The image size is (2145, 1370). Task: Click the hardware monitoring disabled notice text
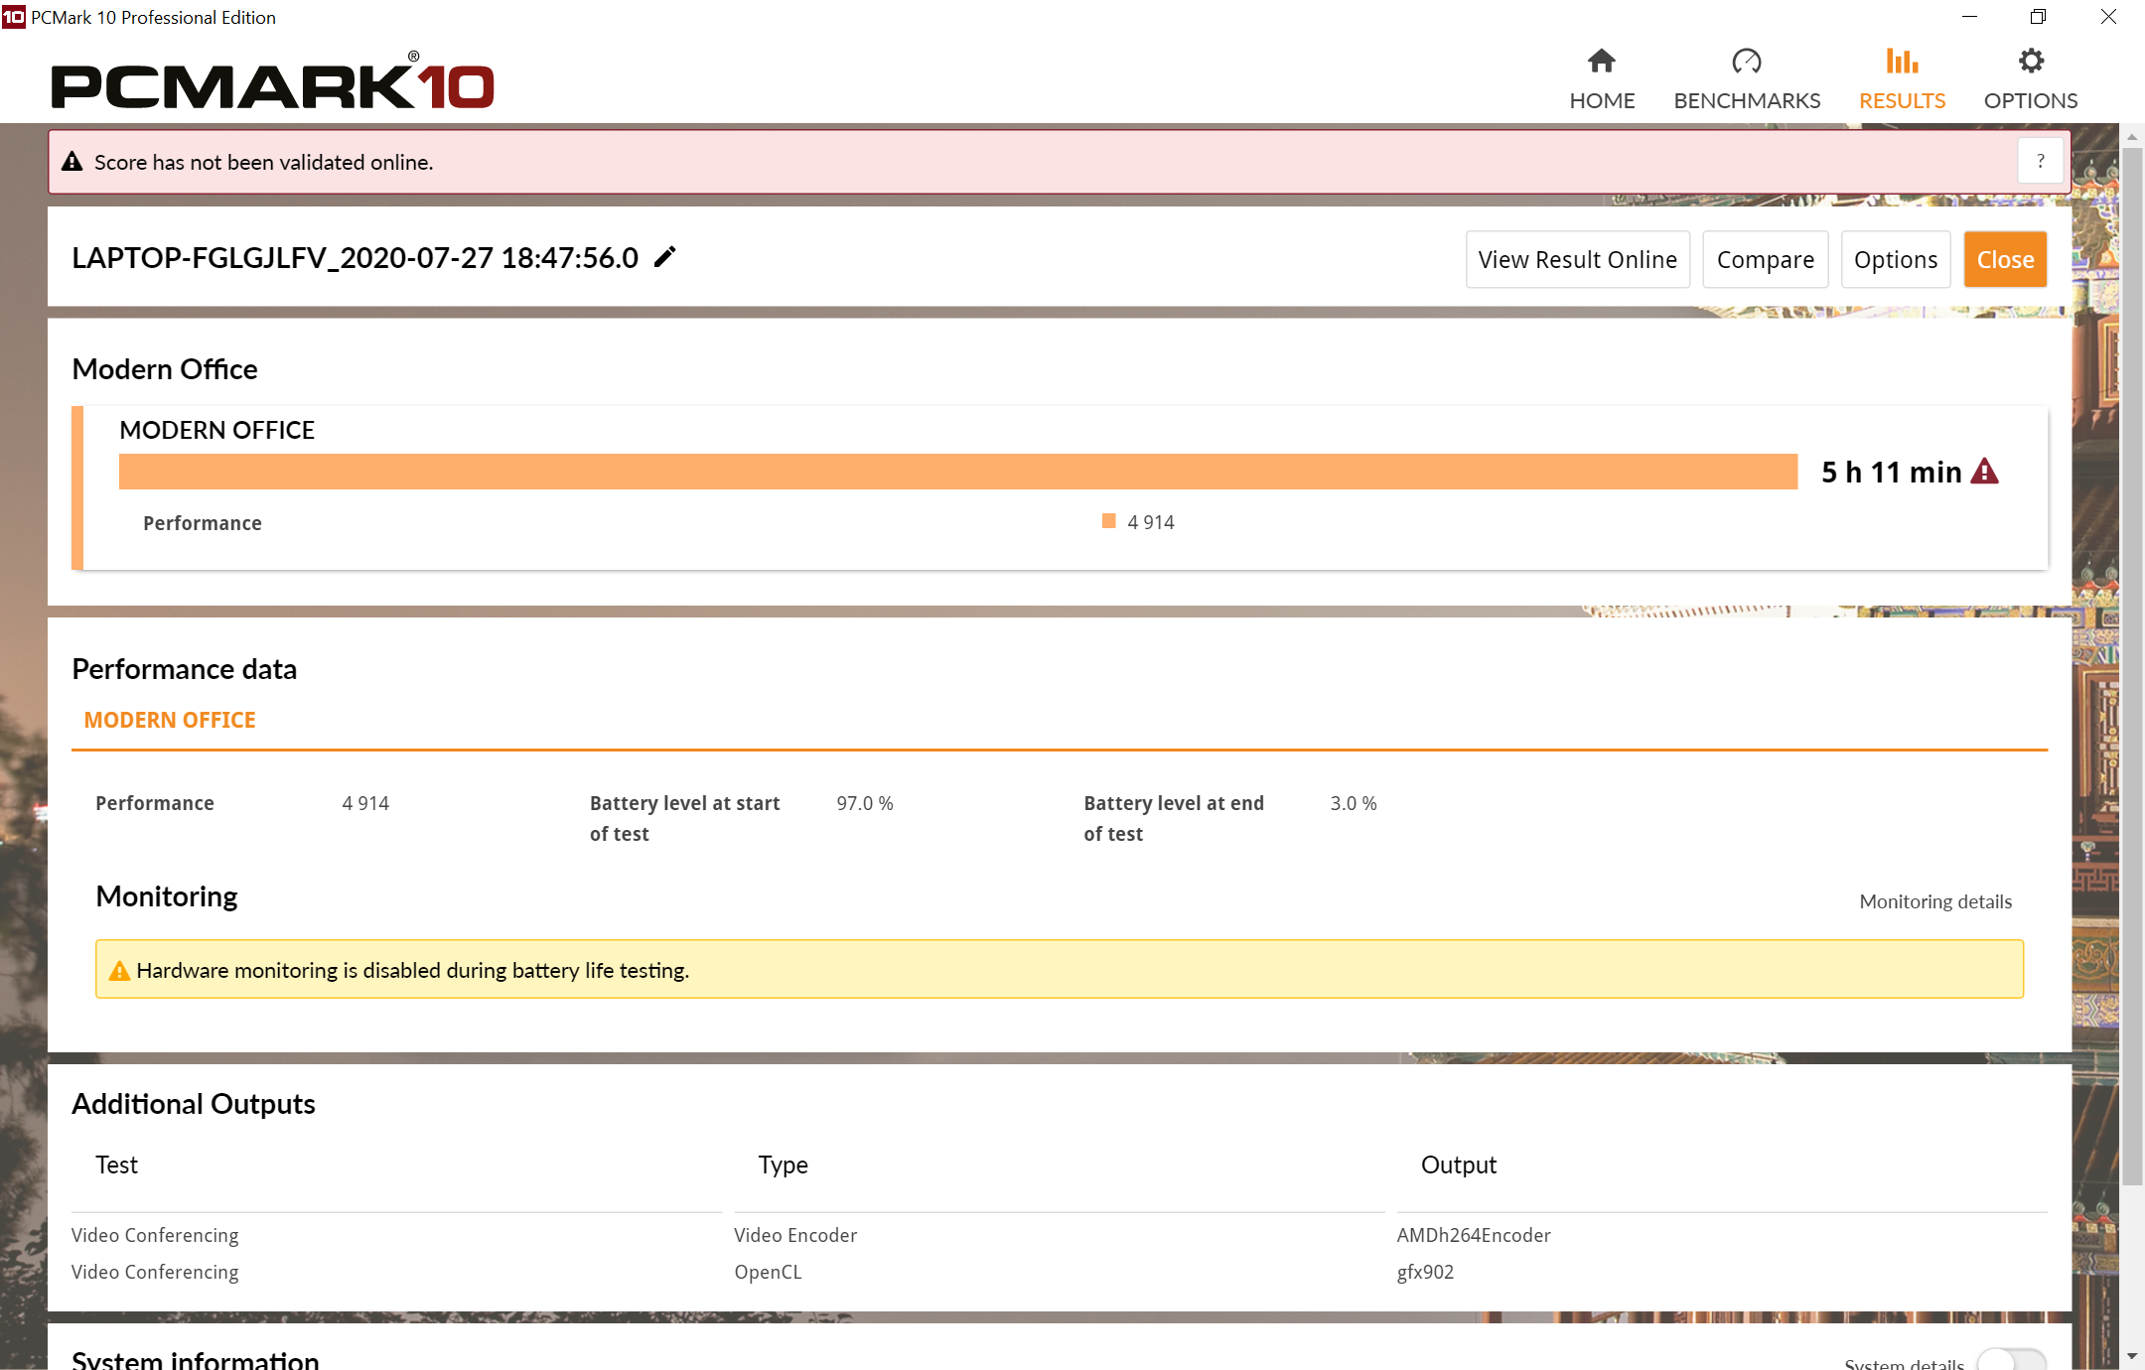[x=412, y=970]
